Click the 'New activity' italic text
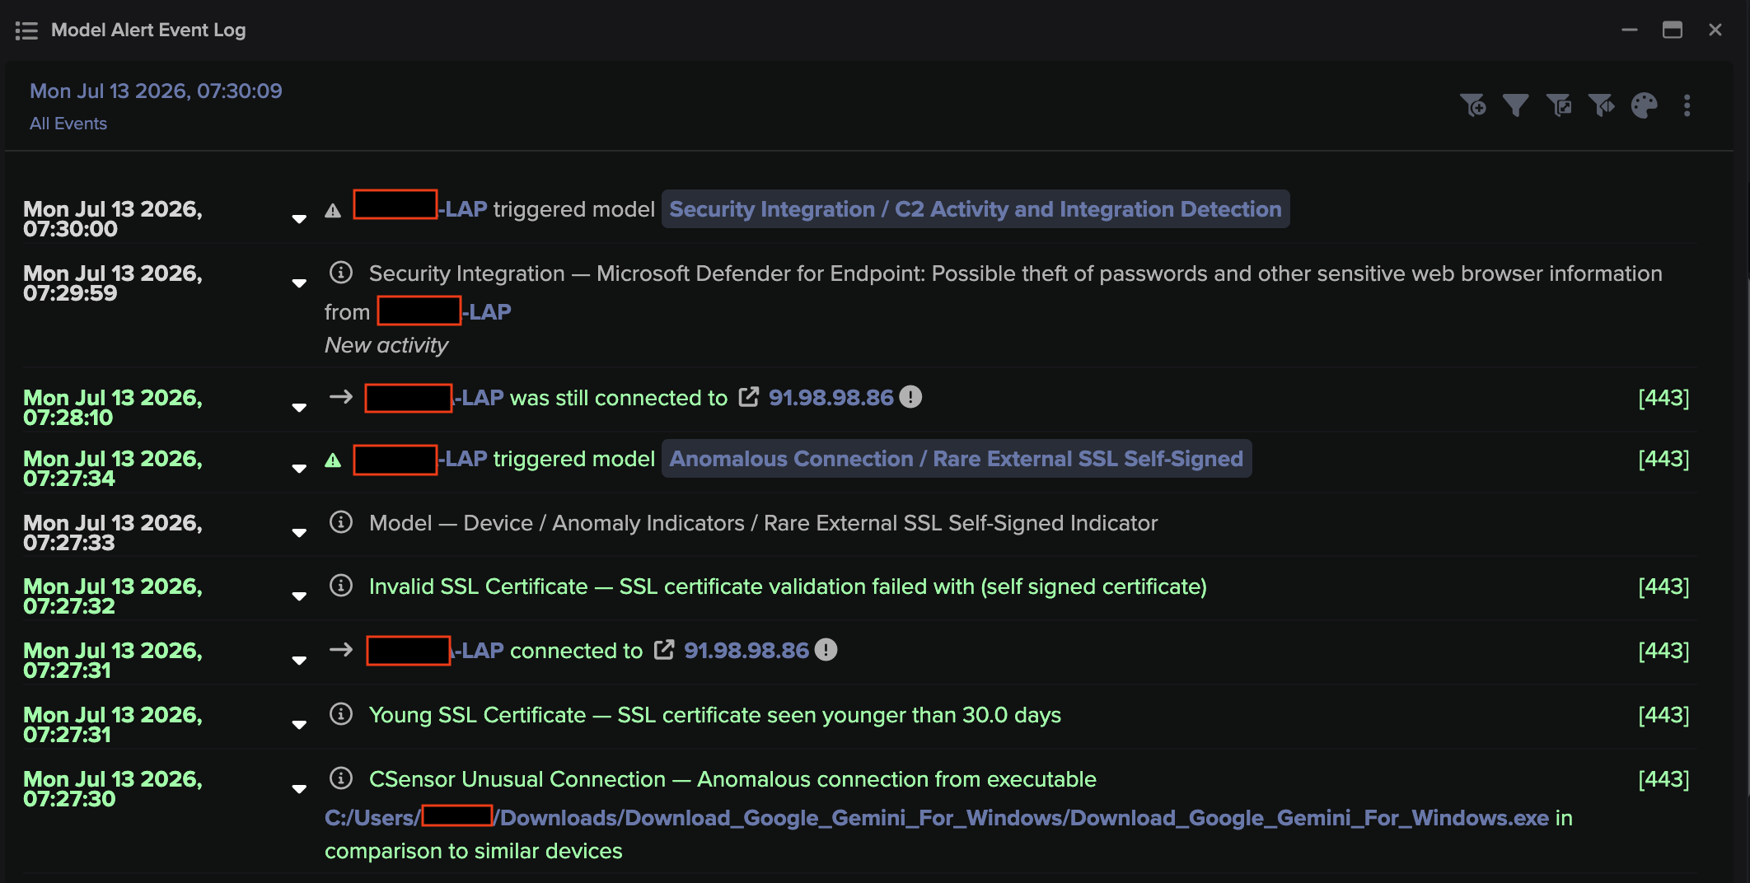 tap(386, 345)
